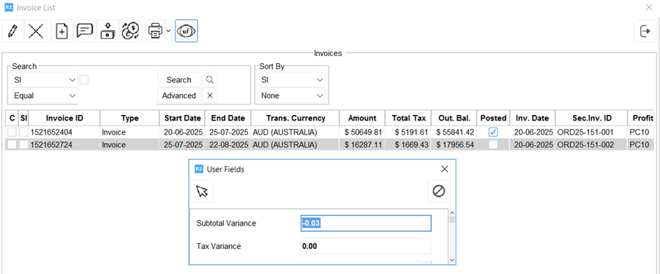Open the notes speech bubble icon

click(84, 31)
